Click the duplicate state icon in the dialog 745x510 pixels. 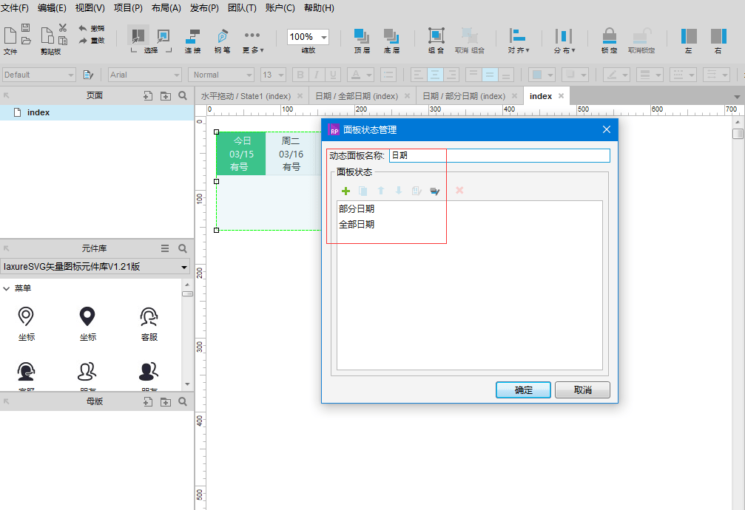[363, 191]
